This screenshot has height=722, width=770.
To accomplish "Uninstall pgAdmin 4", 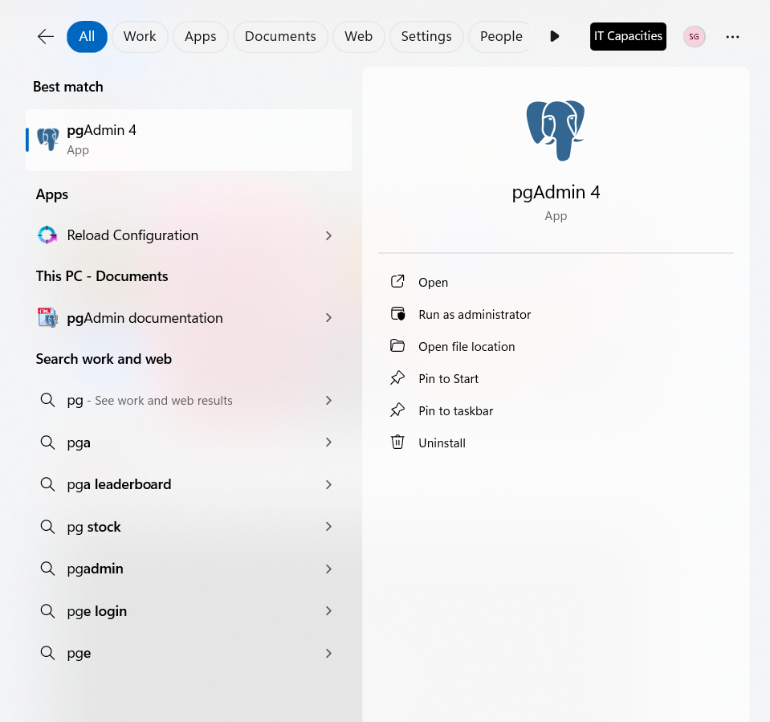I will tap(442, 443).
